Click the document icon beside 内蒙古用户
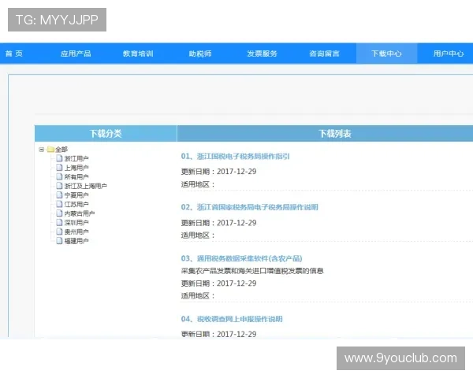Image resolution: width=473 pixels, height=378 pixels. click(x=59, y=213)
